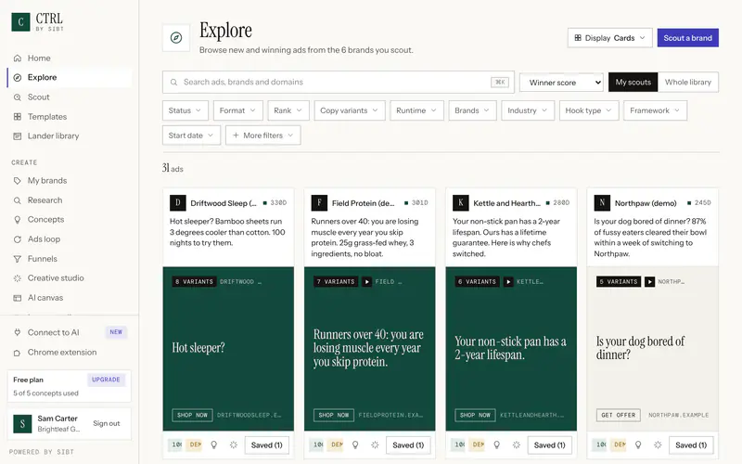The image size is (742, 464).
Task: Click SHOP NOW on Kettle and Hearth creative
Action: click(x=475, y=415)
